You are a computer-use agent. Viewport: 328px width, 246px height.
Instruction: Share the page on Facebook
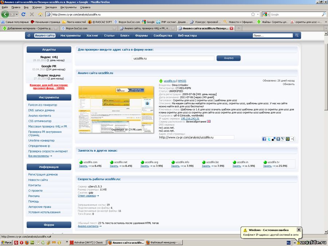coord(264,139)
